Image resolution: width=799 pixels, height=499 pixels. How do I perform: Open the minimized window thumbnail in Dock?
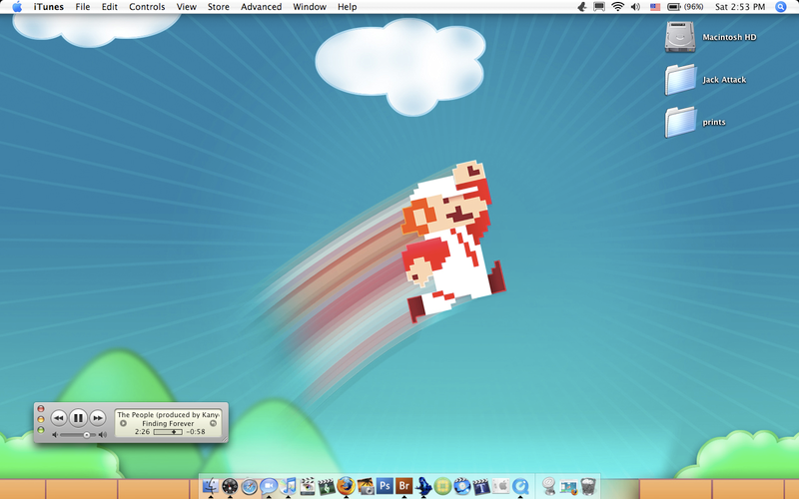tap(568, 486)
